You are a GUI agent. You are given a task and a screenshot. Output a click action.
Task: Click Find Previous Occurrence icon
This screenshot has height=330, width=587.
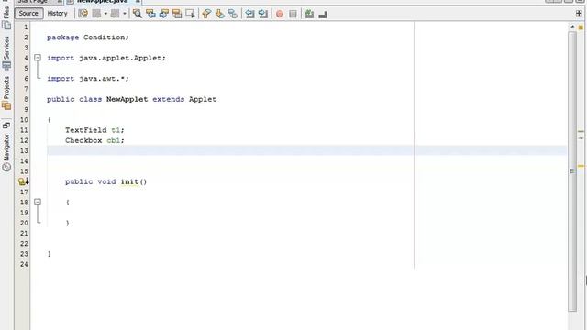[x=150, y=14]
